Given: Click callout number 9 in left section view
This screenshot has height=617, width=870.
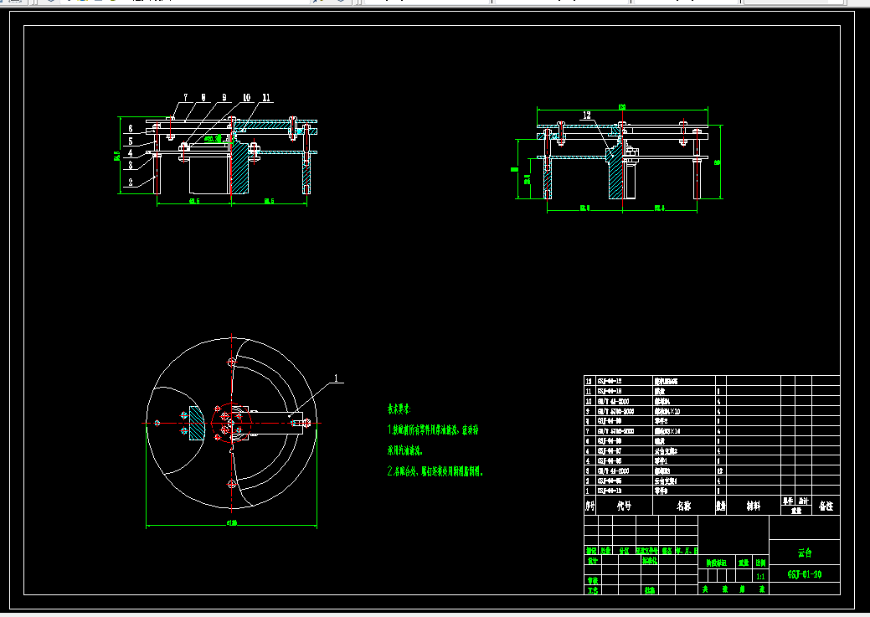Looking at the screenshot, I should tap(224, 97).
